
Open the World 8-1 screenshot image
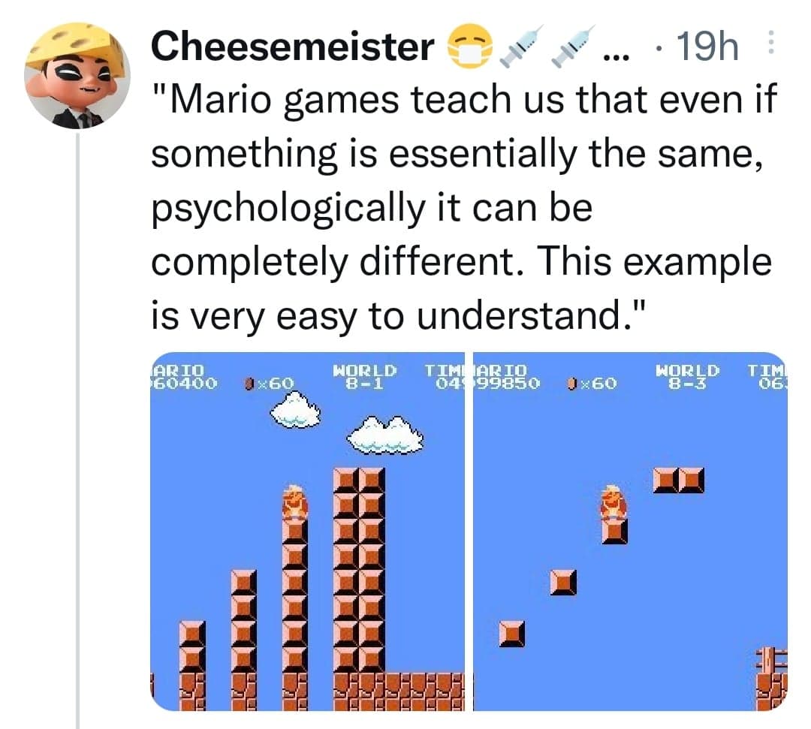307,531
